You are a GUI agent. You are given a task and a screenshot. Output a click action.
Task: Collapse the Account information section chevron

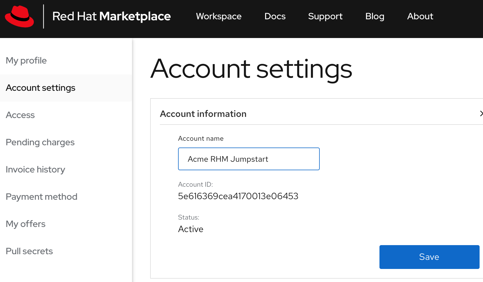click(x=481, y=114)
